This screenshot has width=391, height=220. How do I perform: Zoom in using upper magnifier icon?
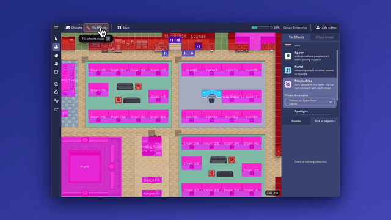pyautogui.click(x=56, y=84)
